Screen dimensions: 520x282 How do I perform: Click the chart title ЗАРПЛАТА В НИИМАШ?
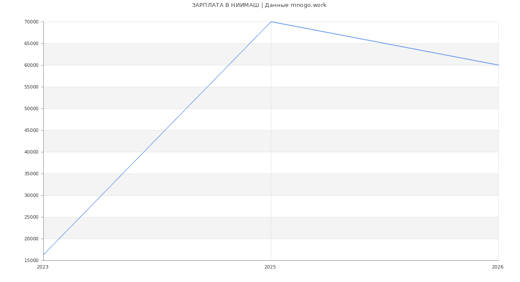click(x=259, y=5)
